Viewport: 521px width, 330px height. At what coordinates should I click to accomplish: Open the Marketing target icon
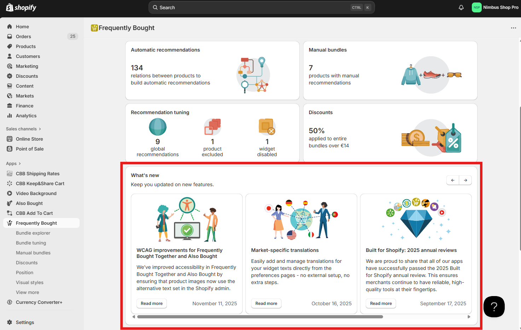point(10,66)
